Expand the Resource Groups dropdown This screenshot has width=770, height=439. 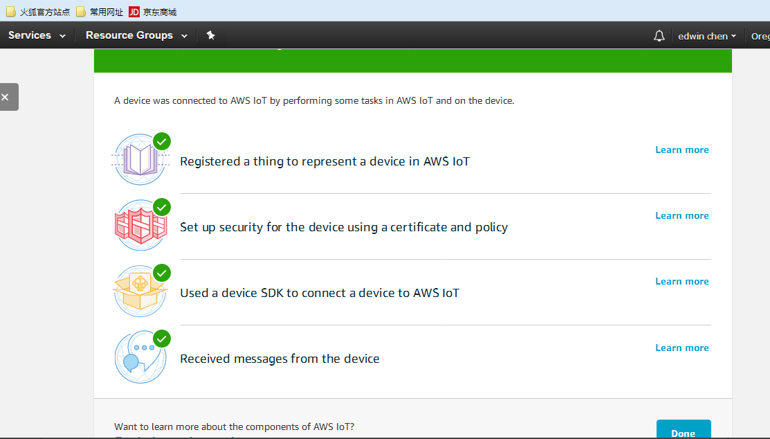(x=136, y=35)
